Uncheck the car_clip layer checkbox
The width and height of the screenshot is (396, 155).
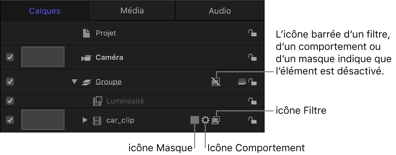coord(10,120)
